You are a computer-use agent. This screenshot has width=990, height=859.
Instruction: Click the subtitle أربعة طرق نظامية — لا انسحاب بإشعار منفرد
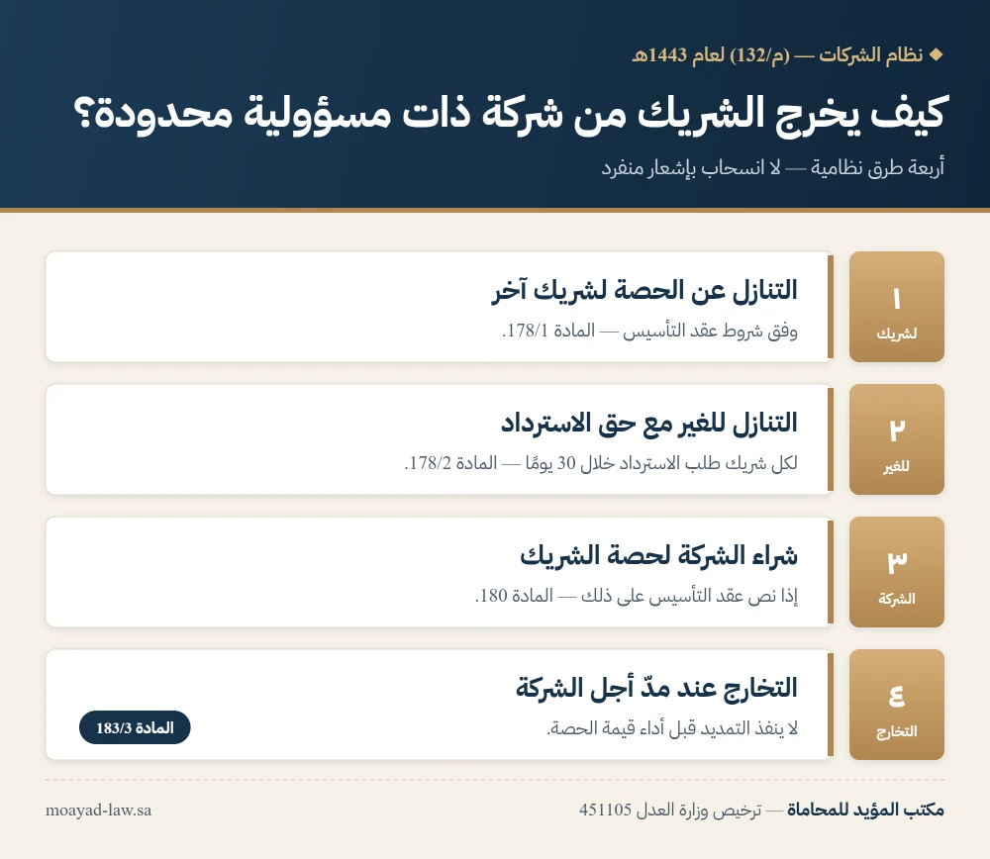tap(773, 168)
